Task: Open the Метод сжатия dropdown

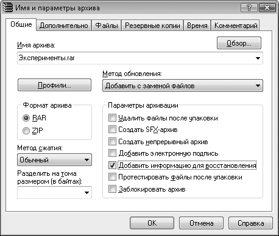Action: [x=54, y=160]
